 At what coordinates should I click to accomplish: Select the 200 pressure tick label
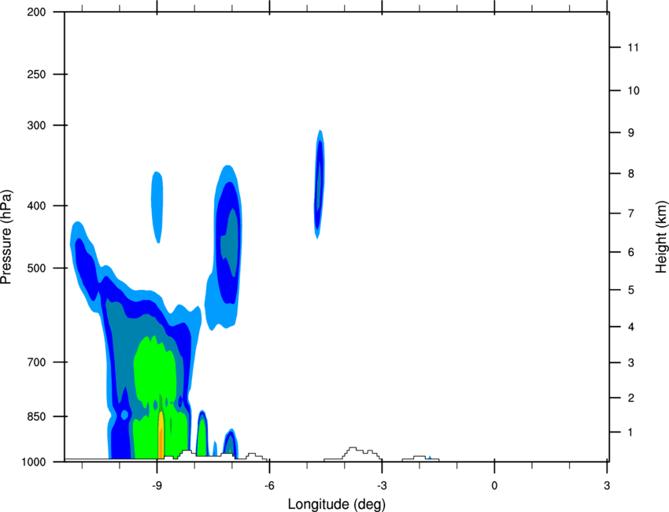point(36,12)
